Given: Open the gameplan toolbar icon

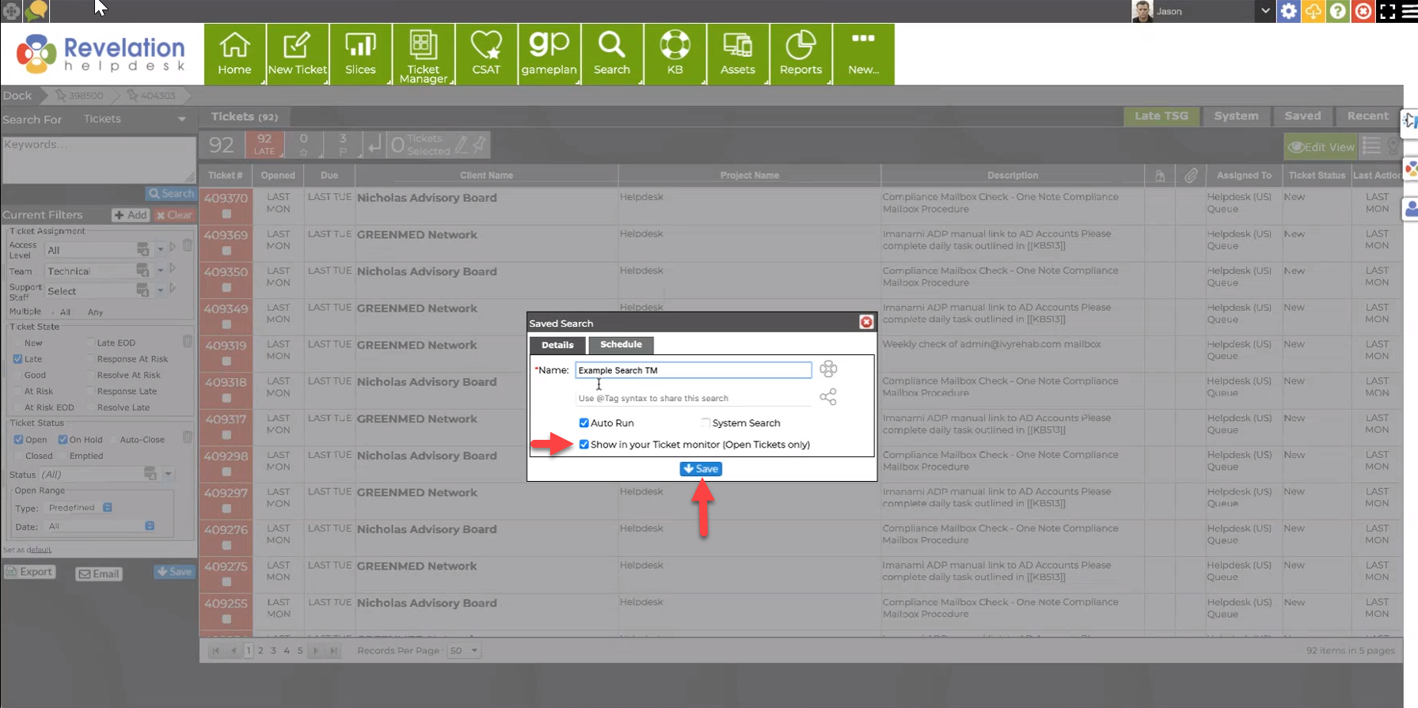Looking at the screenshot, I should click(x=549, y=54).
